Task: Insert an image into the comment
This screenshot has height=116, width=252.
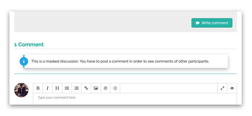Action: [96, 88]
